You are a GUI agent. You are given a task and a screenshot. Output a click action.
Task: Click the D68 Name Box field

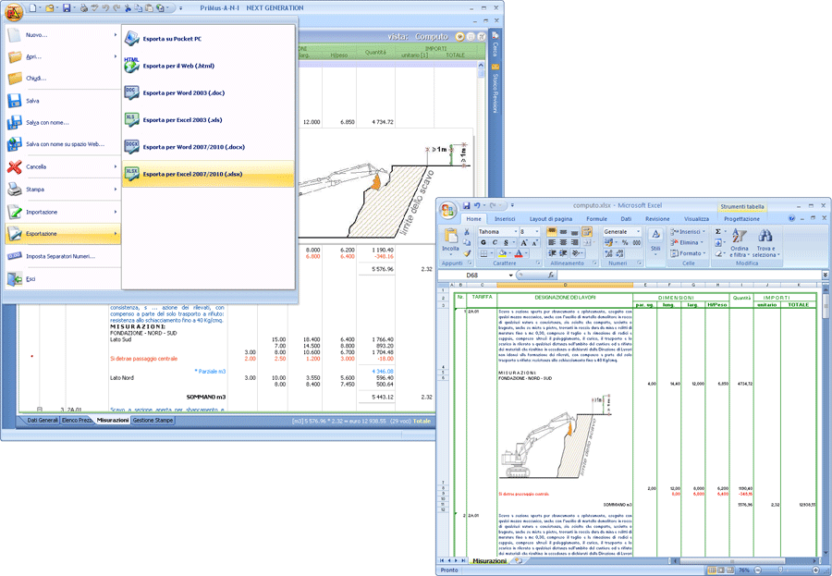472,275
